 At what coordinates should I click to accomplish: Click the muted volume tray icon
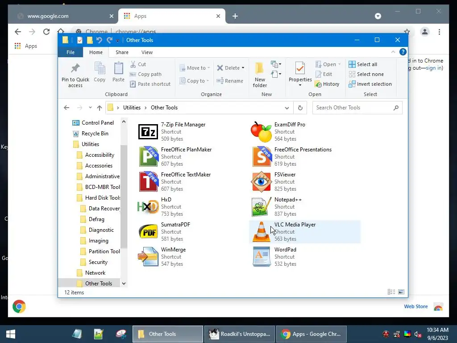click(418, 334)
